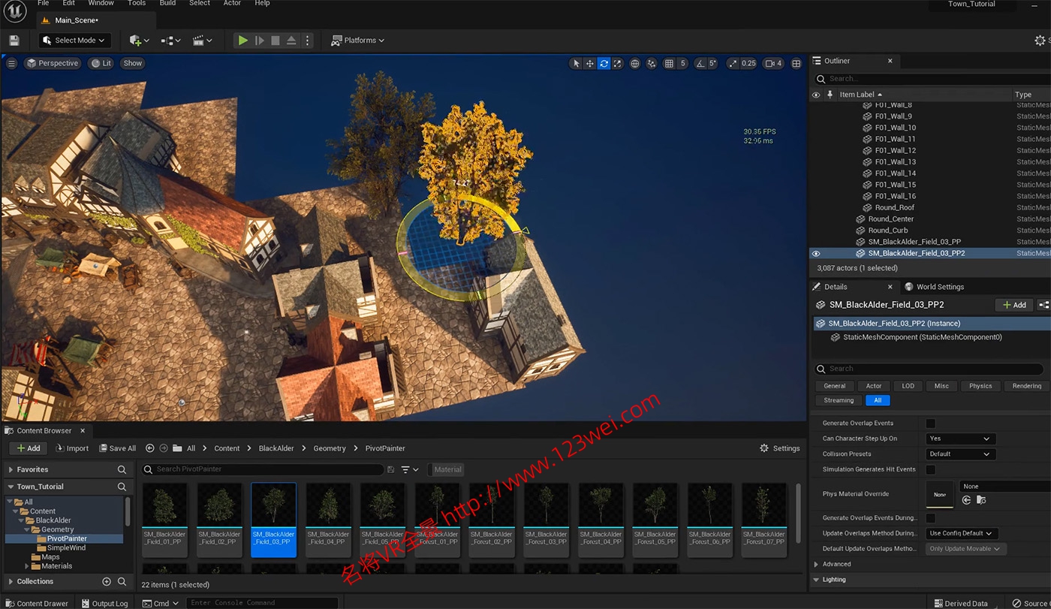This screenshot has width=1051, height=609.
Task: Switch to the World Settings tab
Action: point(934,287)
